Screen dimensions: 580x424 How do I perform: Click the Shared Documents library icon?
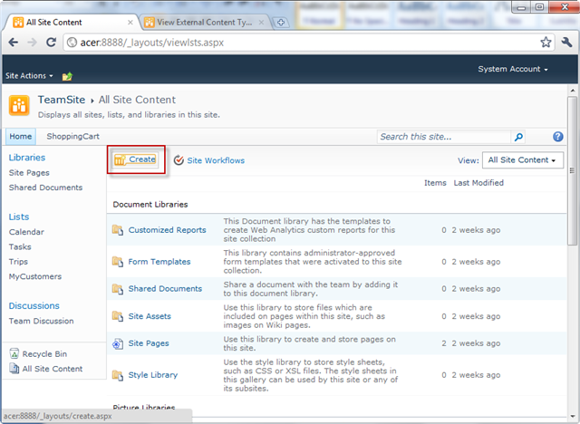(x=118, y=289)
